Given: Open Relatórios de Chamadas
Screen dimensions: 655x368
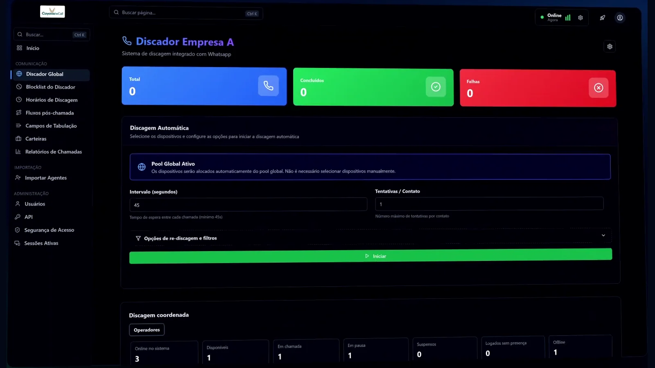Looking at the screenshot, I should 53,152.
